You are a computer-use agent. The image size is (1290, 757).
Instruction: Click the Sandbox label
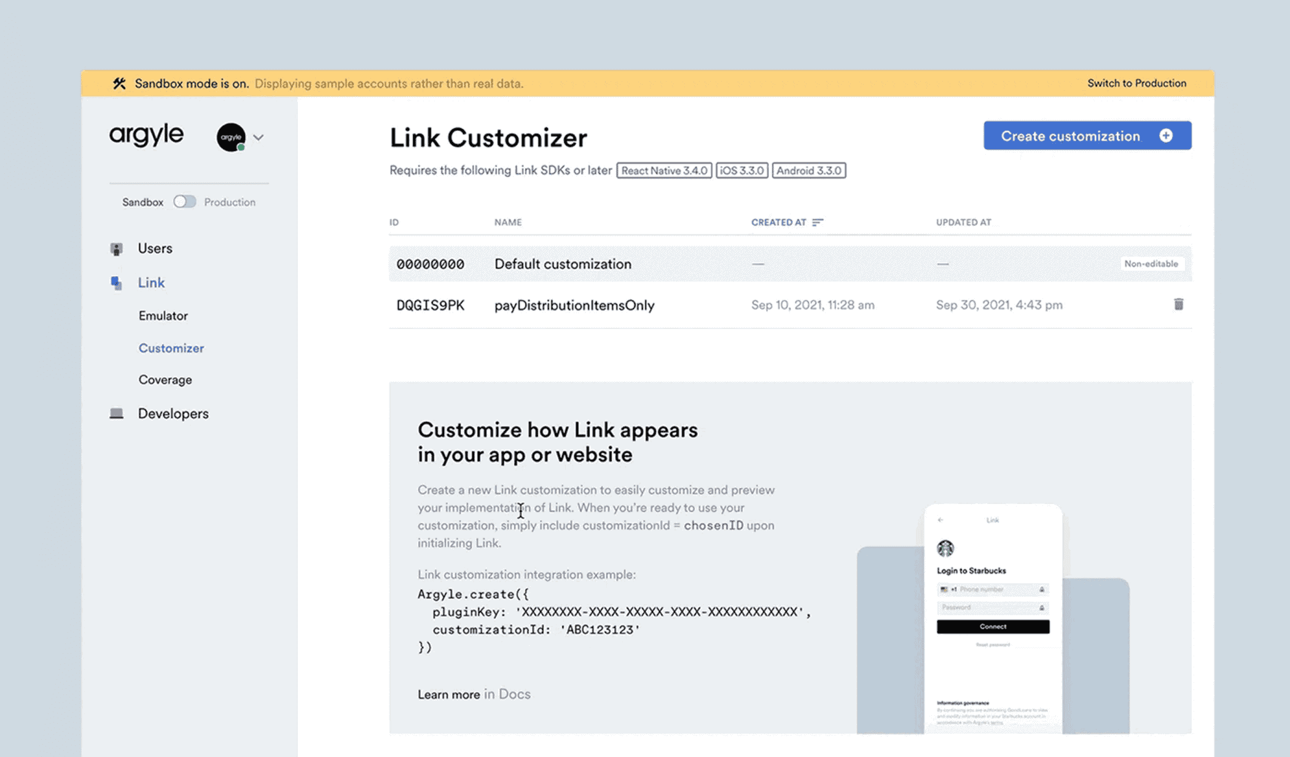(x=143, y=202)
